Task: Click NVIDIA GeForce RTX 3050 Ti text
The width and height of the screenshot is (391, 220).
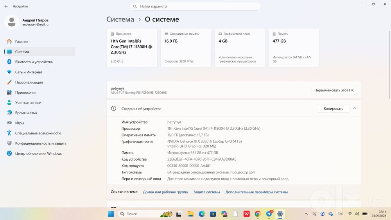Action: point(204,141)
